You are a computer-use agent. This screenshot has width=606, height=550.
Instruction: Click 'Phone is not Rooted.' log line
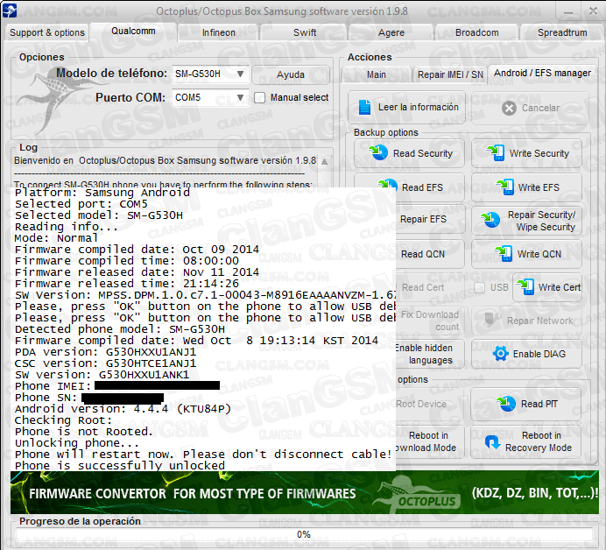84,432
